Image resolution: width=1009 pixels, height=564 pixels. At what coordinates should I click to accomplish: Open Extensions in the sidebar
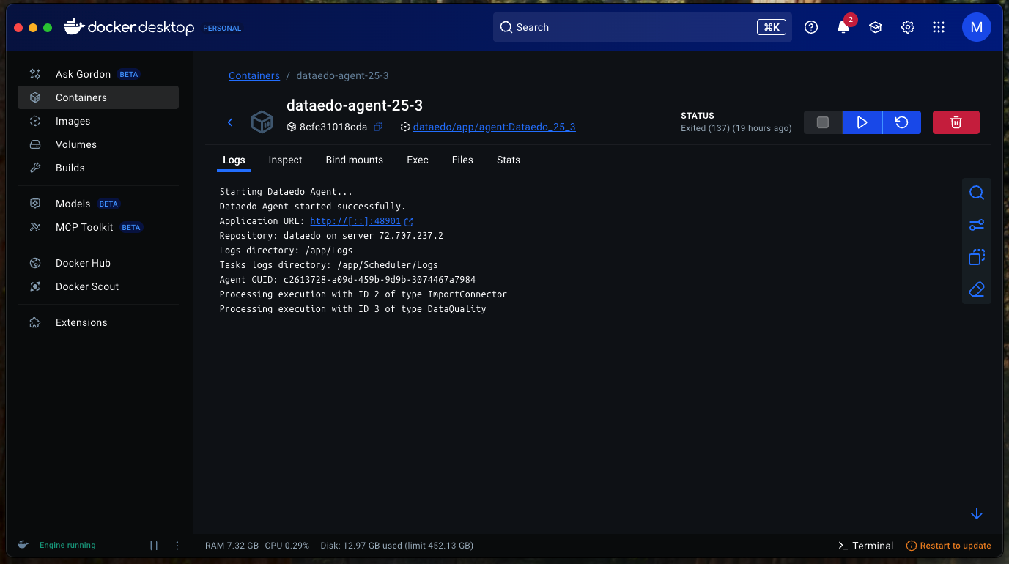coord(97,322)
